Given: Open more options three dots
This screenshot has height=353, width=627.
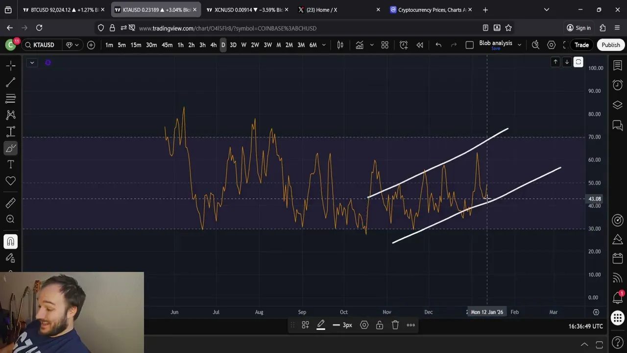Looking at the screenshot, I should click(x=411, y=325).
